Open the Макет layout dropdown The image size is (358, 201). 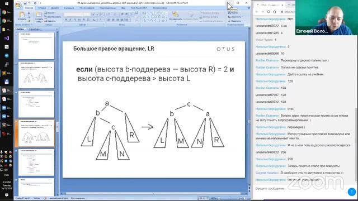(50, 13)
